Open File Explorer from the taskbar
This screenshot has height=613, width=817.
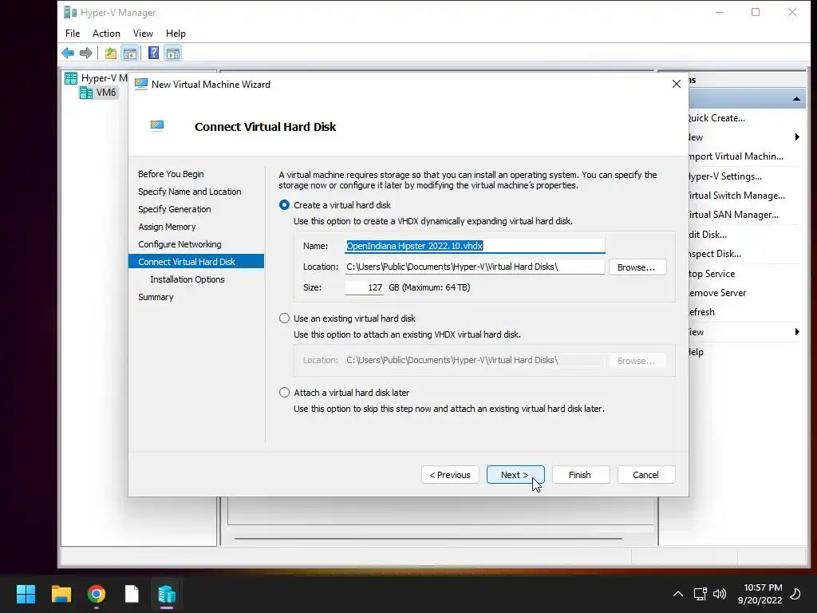[61, 594]
